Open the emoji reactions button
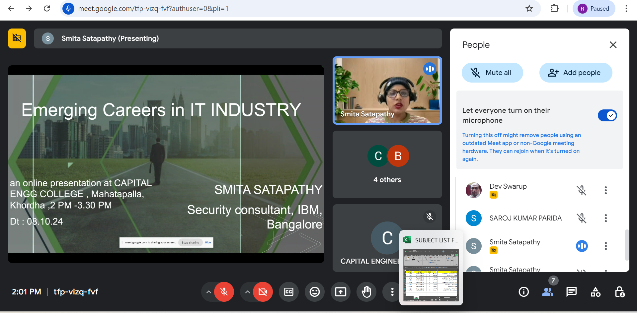The height and width of the screenshot is (313, 637). coord(314,292)
